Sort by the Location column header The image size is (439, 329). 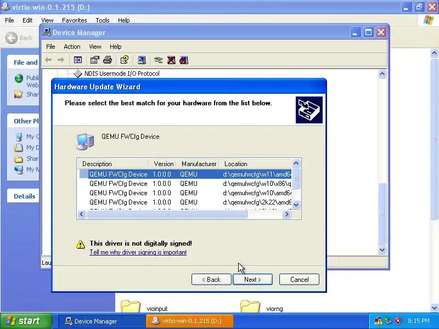coord(255,163)
